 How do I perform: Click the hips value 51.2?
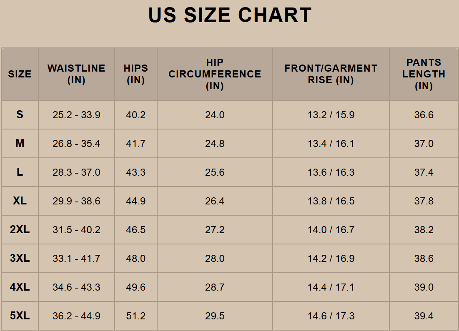(x=136, y=316)
